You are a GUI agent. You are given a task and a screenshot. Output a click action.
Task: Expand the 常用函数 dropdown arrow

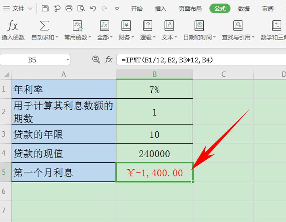click(90, 37)
